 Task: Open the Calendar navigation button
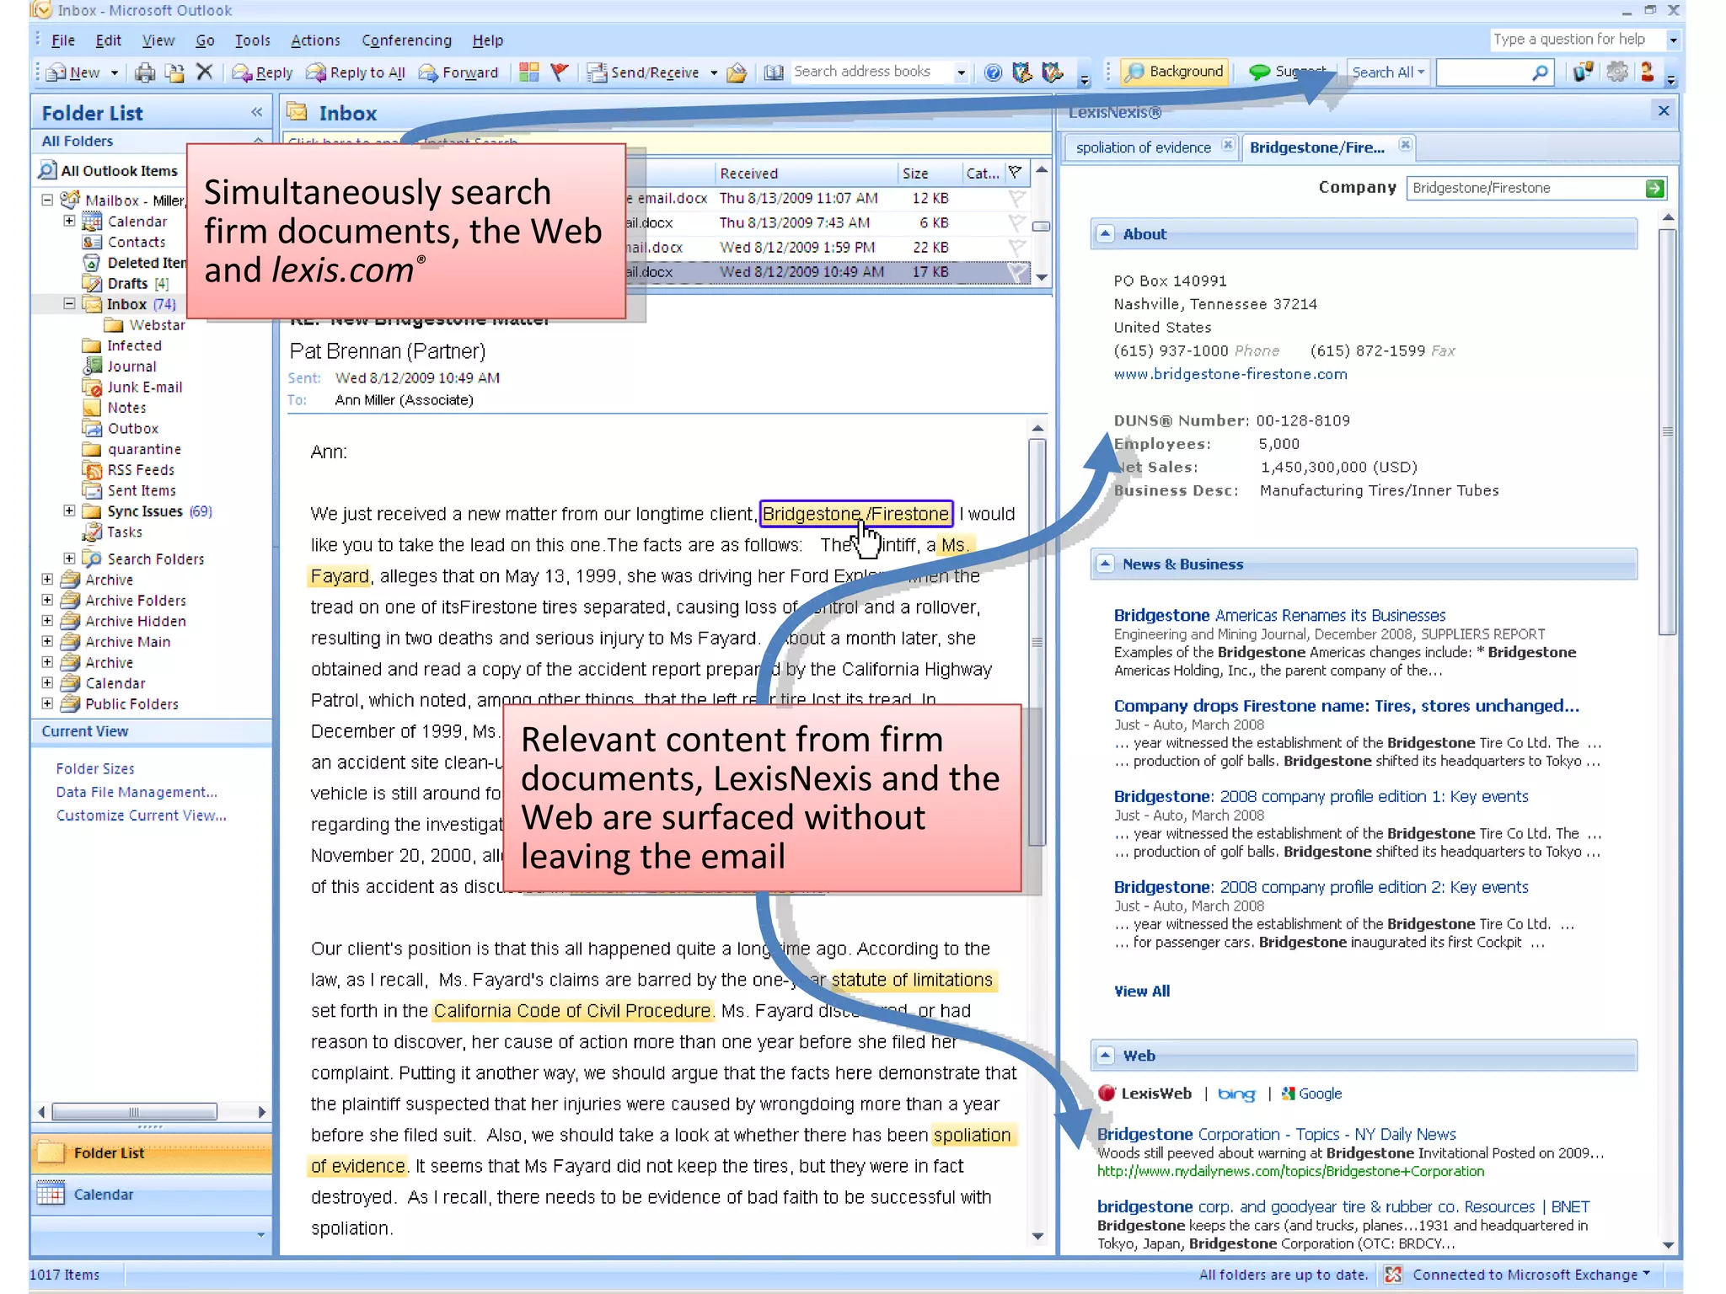click(152, 1195)
